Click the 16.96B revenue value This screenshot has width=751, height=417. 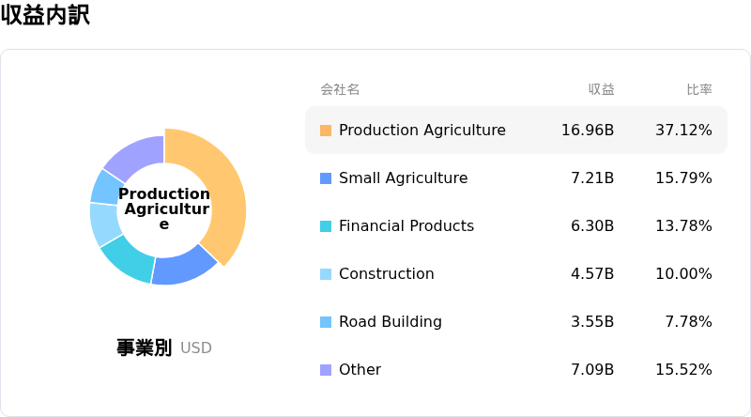click(588, 131)
